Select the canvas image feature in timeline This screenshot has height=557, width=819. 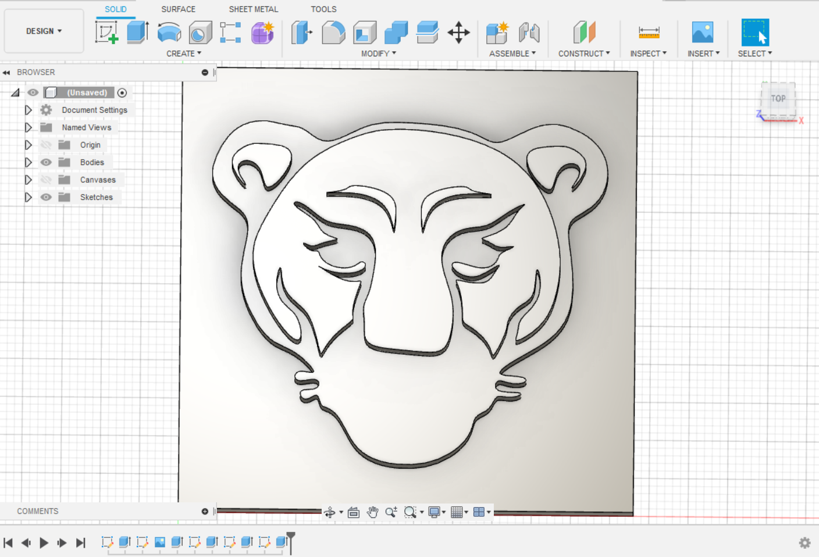tap(159, 542)
